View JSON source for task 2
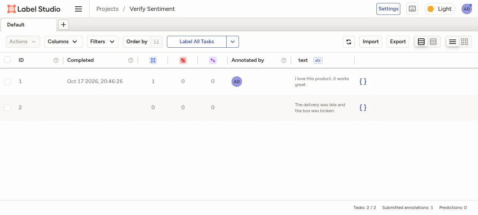Screen dimensions: 478x215 pos(363,107)
